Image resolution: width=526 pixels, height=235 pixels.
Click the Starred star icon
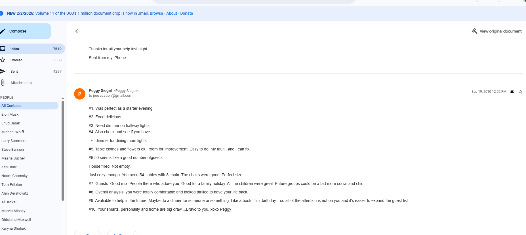(x=3, y=60)
